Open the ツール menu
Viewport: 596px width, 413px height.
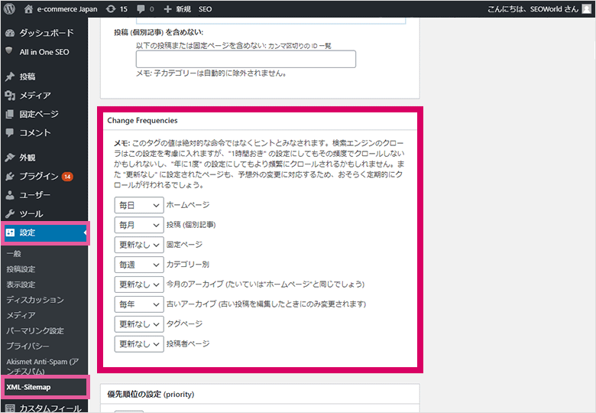coord(31,213)
